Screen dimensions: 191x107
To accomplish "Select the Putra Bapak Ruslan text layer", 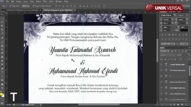I will (x=178, y=88).
